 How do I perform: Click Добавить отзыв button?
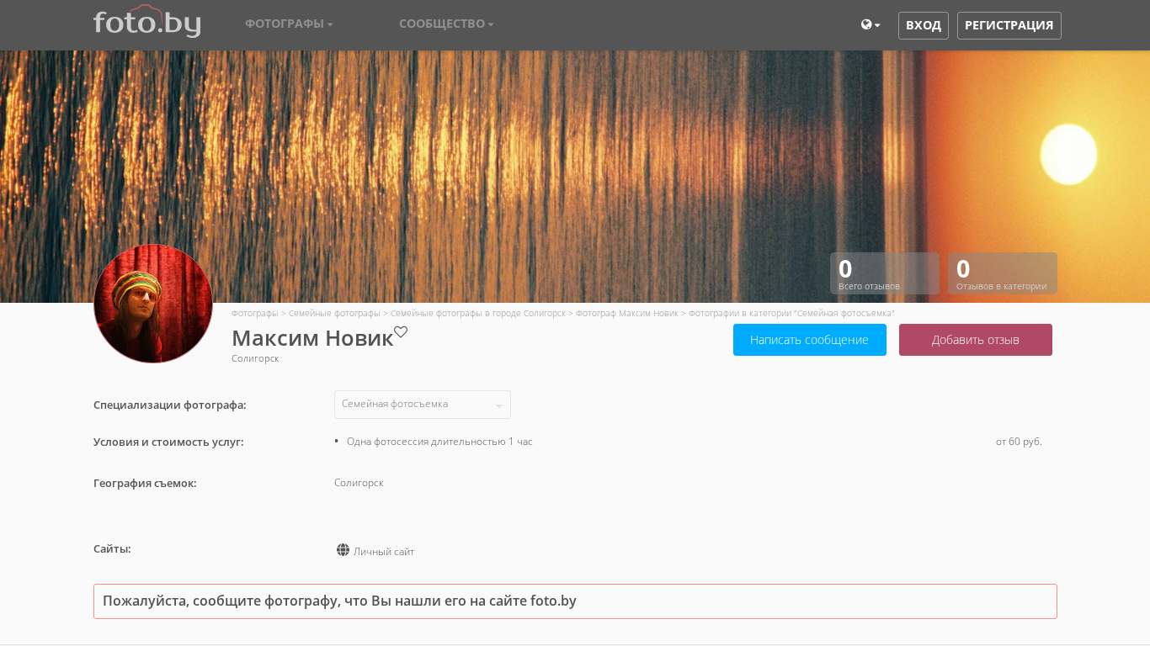click(976, 340)
